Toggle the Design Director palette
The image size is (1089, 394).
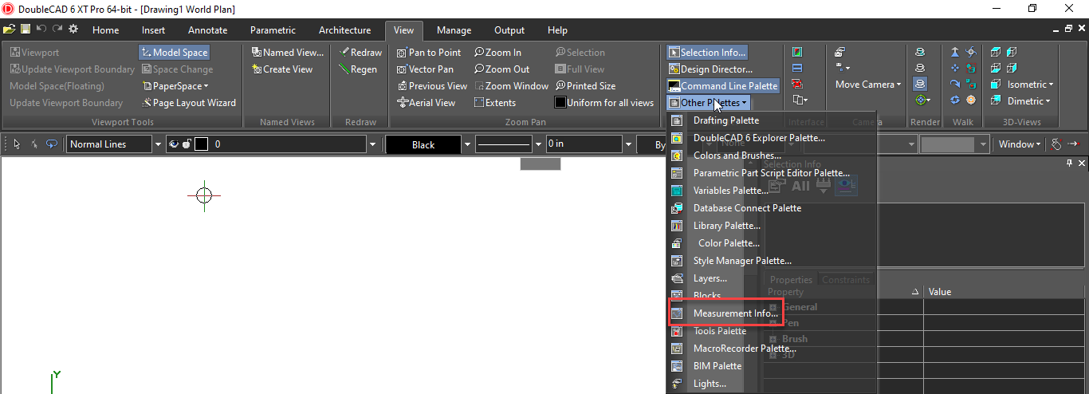710,69
